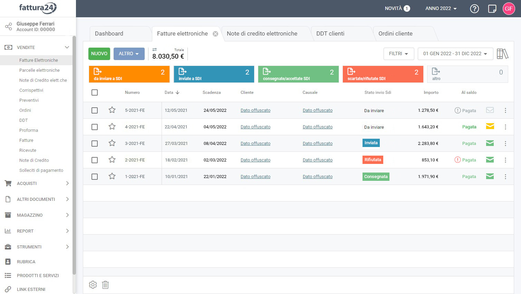The image size is (521, 294).
Task: Click the library books icon beside date range
Action: 502,54
